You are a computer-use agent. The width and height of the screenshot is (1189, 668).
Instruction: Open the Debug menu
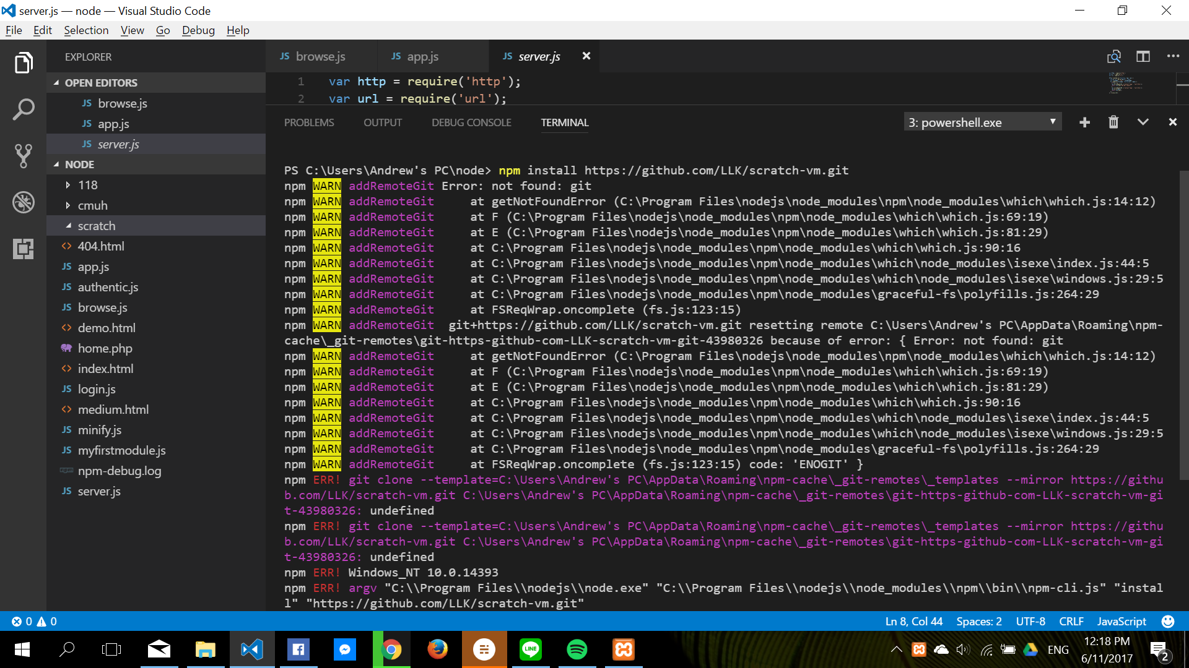(x=198, y=30)
